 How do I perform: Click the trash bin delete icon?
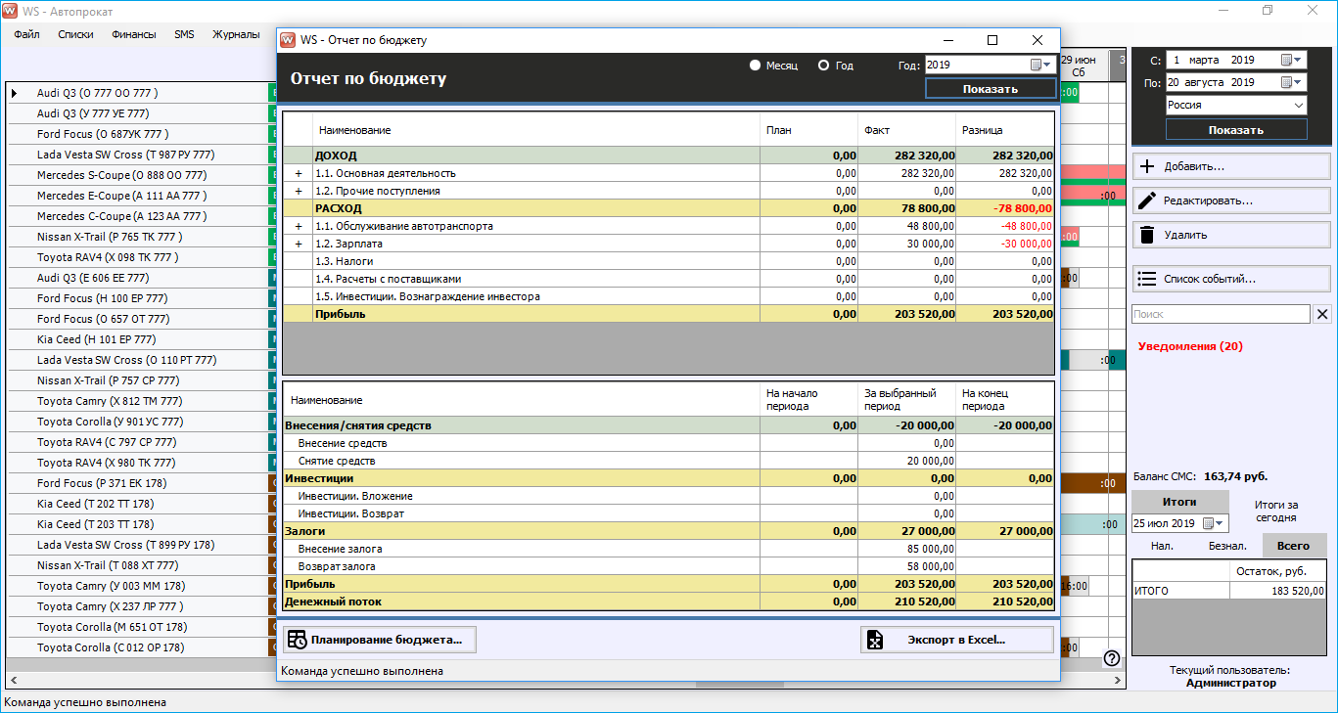(x=1147, y=235)
